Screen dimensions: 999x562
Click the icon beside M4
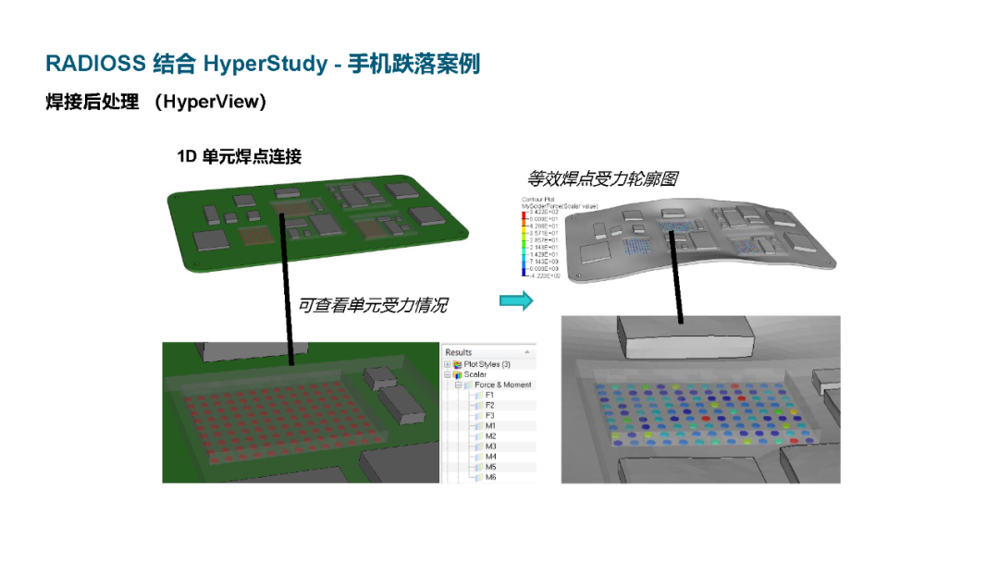coord(479,457)
